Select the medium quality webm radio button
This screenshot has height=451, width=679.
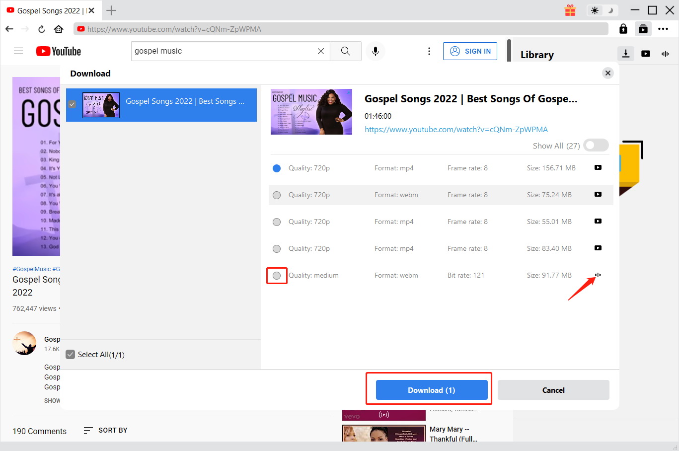(x=277, y=275)
